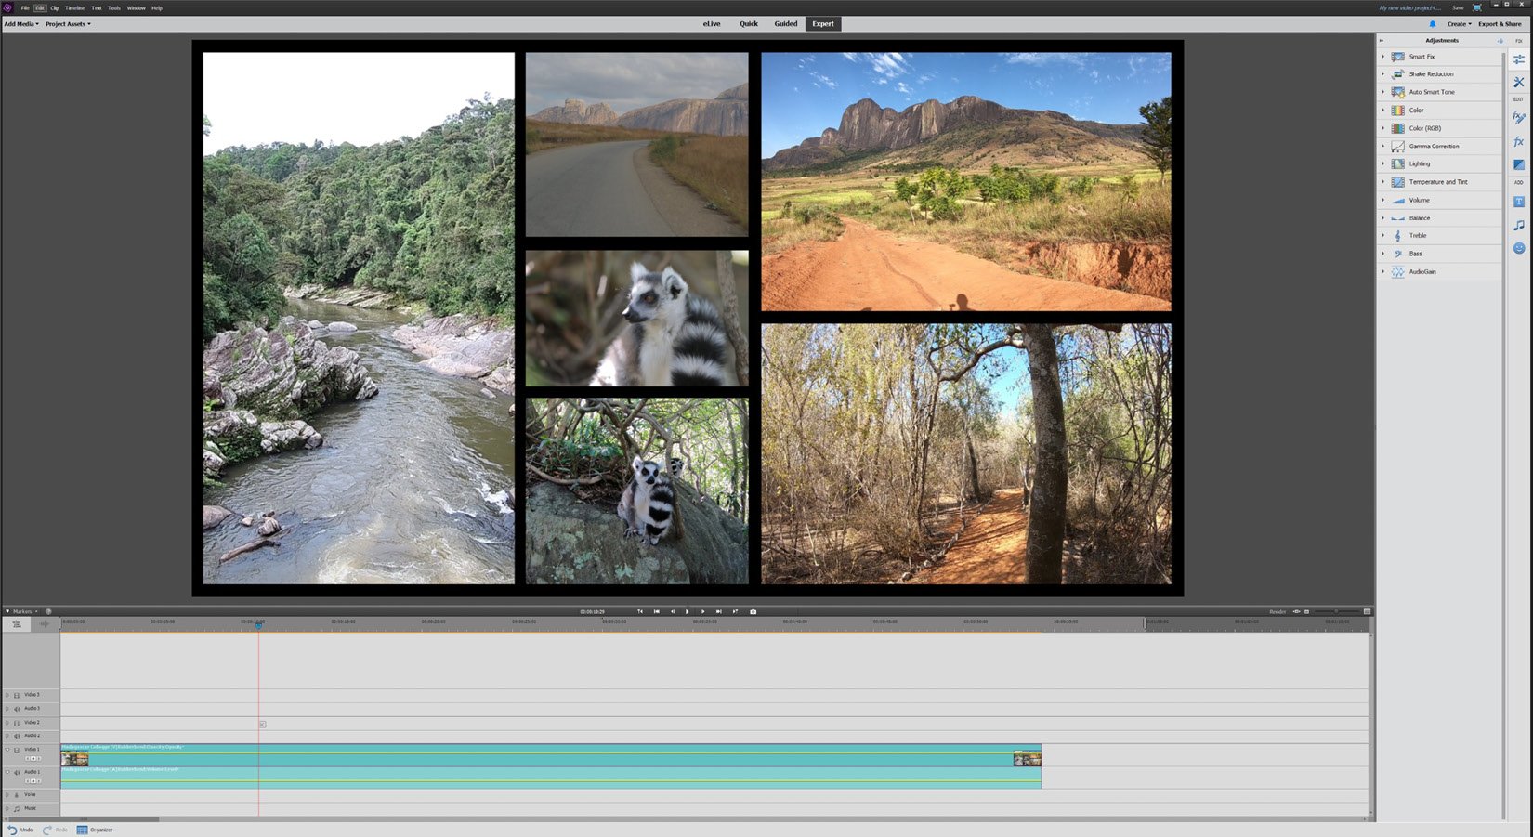Click the AudioGain waveform icon
1533x837 pixels.
tap(1397, 271)
